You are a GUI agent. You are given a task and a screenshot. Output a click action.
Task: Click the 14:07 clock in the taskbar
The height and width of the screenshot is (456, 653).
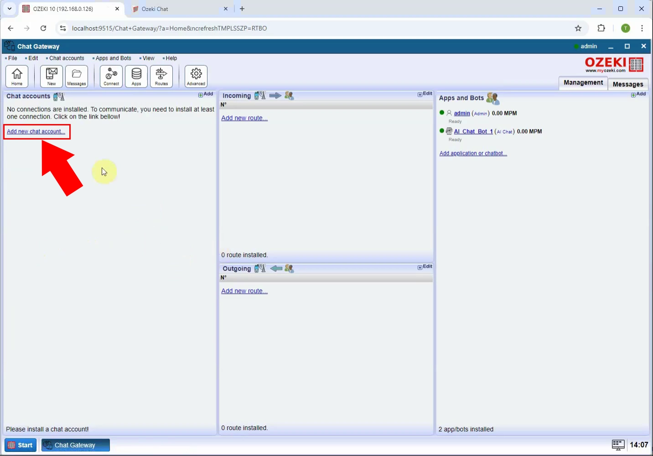click(639, 445)
